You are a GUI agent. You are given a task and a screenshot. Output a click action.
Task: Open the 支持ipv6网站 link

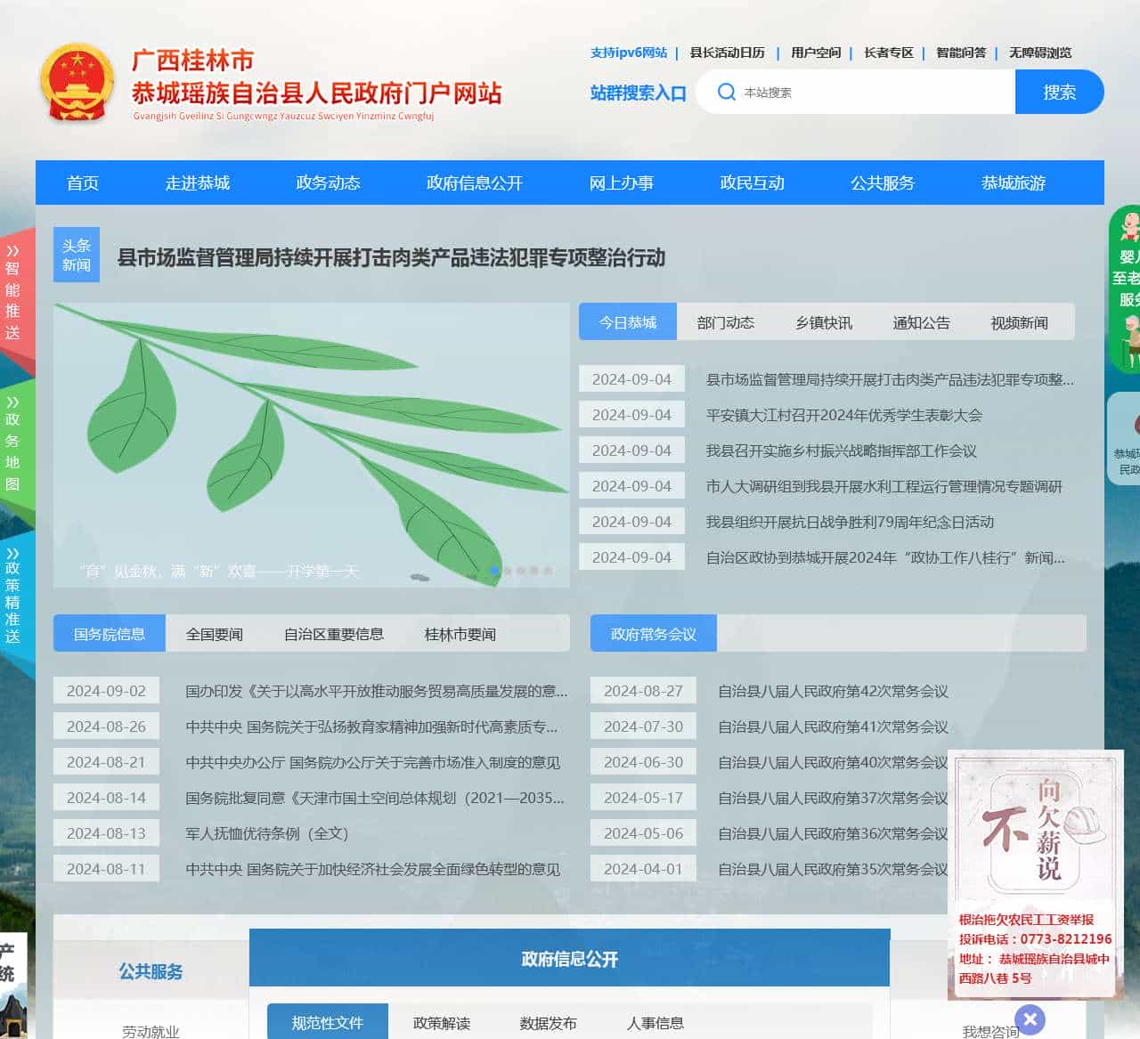click(x=628, y=53)
